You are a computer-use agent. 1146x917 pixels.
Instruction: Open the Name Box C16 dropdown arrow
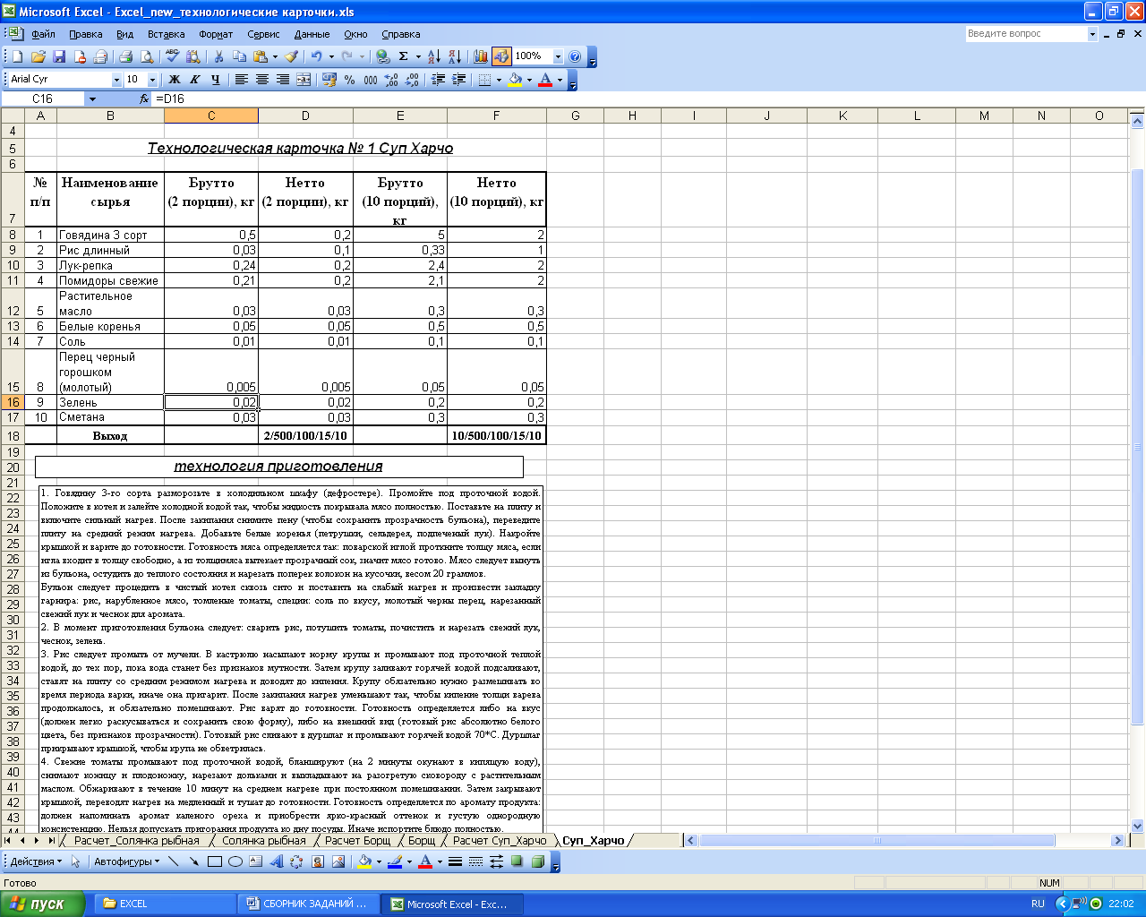(92, 99)
